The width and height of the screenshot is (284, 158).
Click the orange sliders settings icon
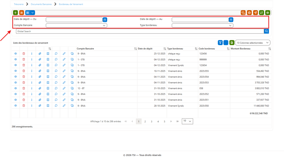[21, 13]
